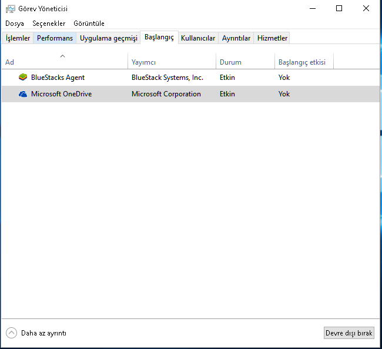Minimize the Görev Yöneticisi window
Viewport: 382px width, 349px height.
click(313, 9)
